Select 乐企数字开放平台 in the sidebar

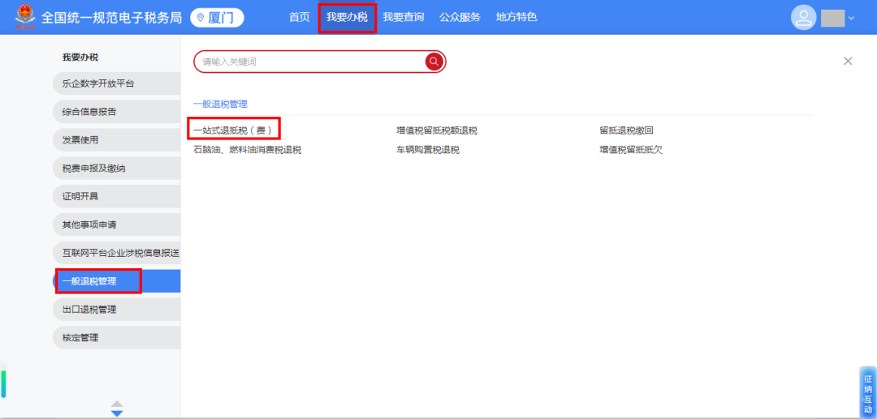click(x=117, y=83)
